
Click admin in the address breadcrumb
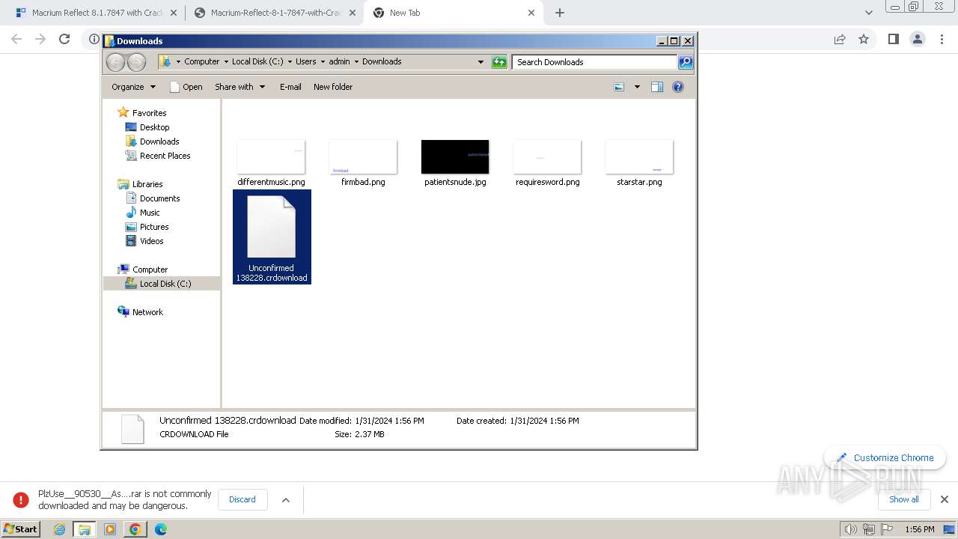point(339,62)
